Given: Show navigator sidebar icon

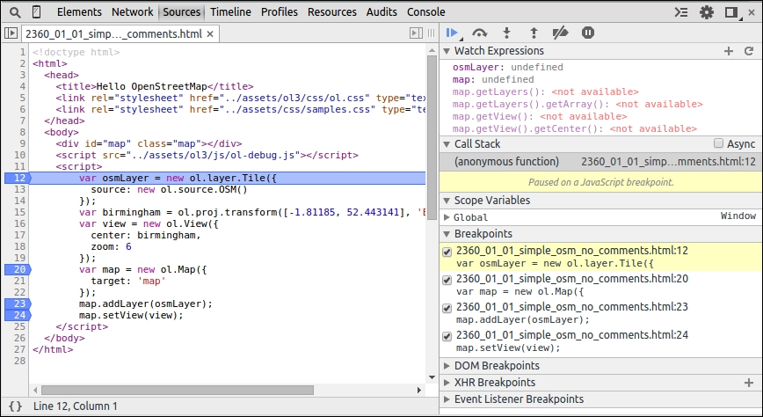Looking at the screenshot, I should pos(11,33).
